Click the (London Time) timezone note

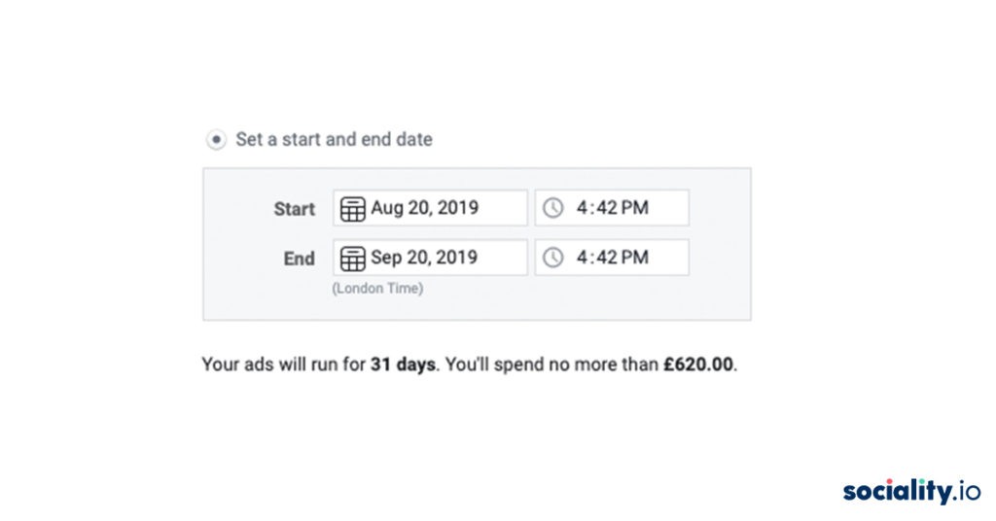pos(377,288)
